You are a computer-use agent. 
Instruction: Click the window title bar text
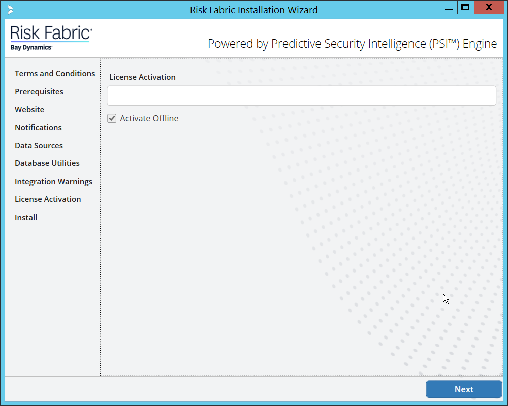253,10
